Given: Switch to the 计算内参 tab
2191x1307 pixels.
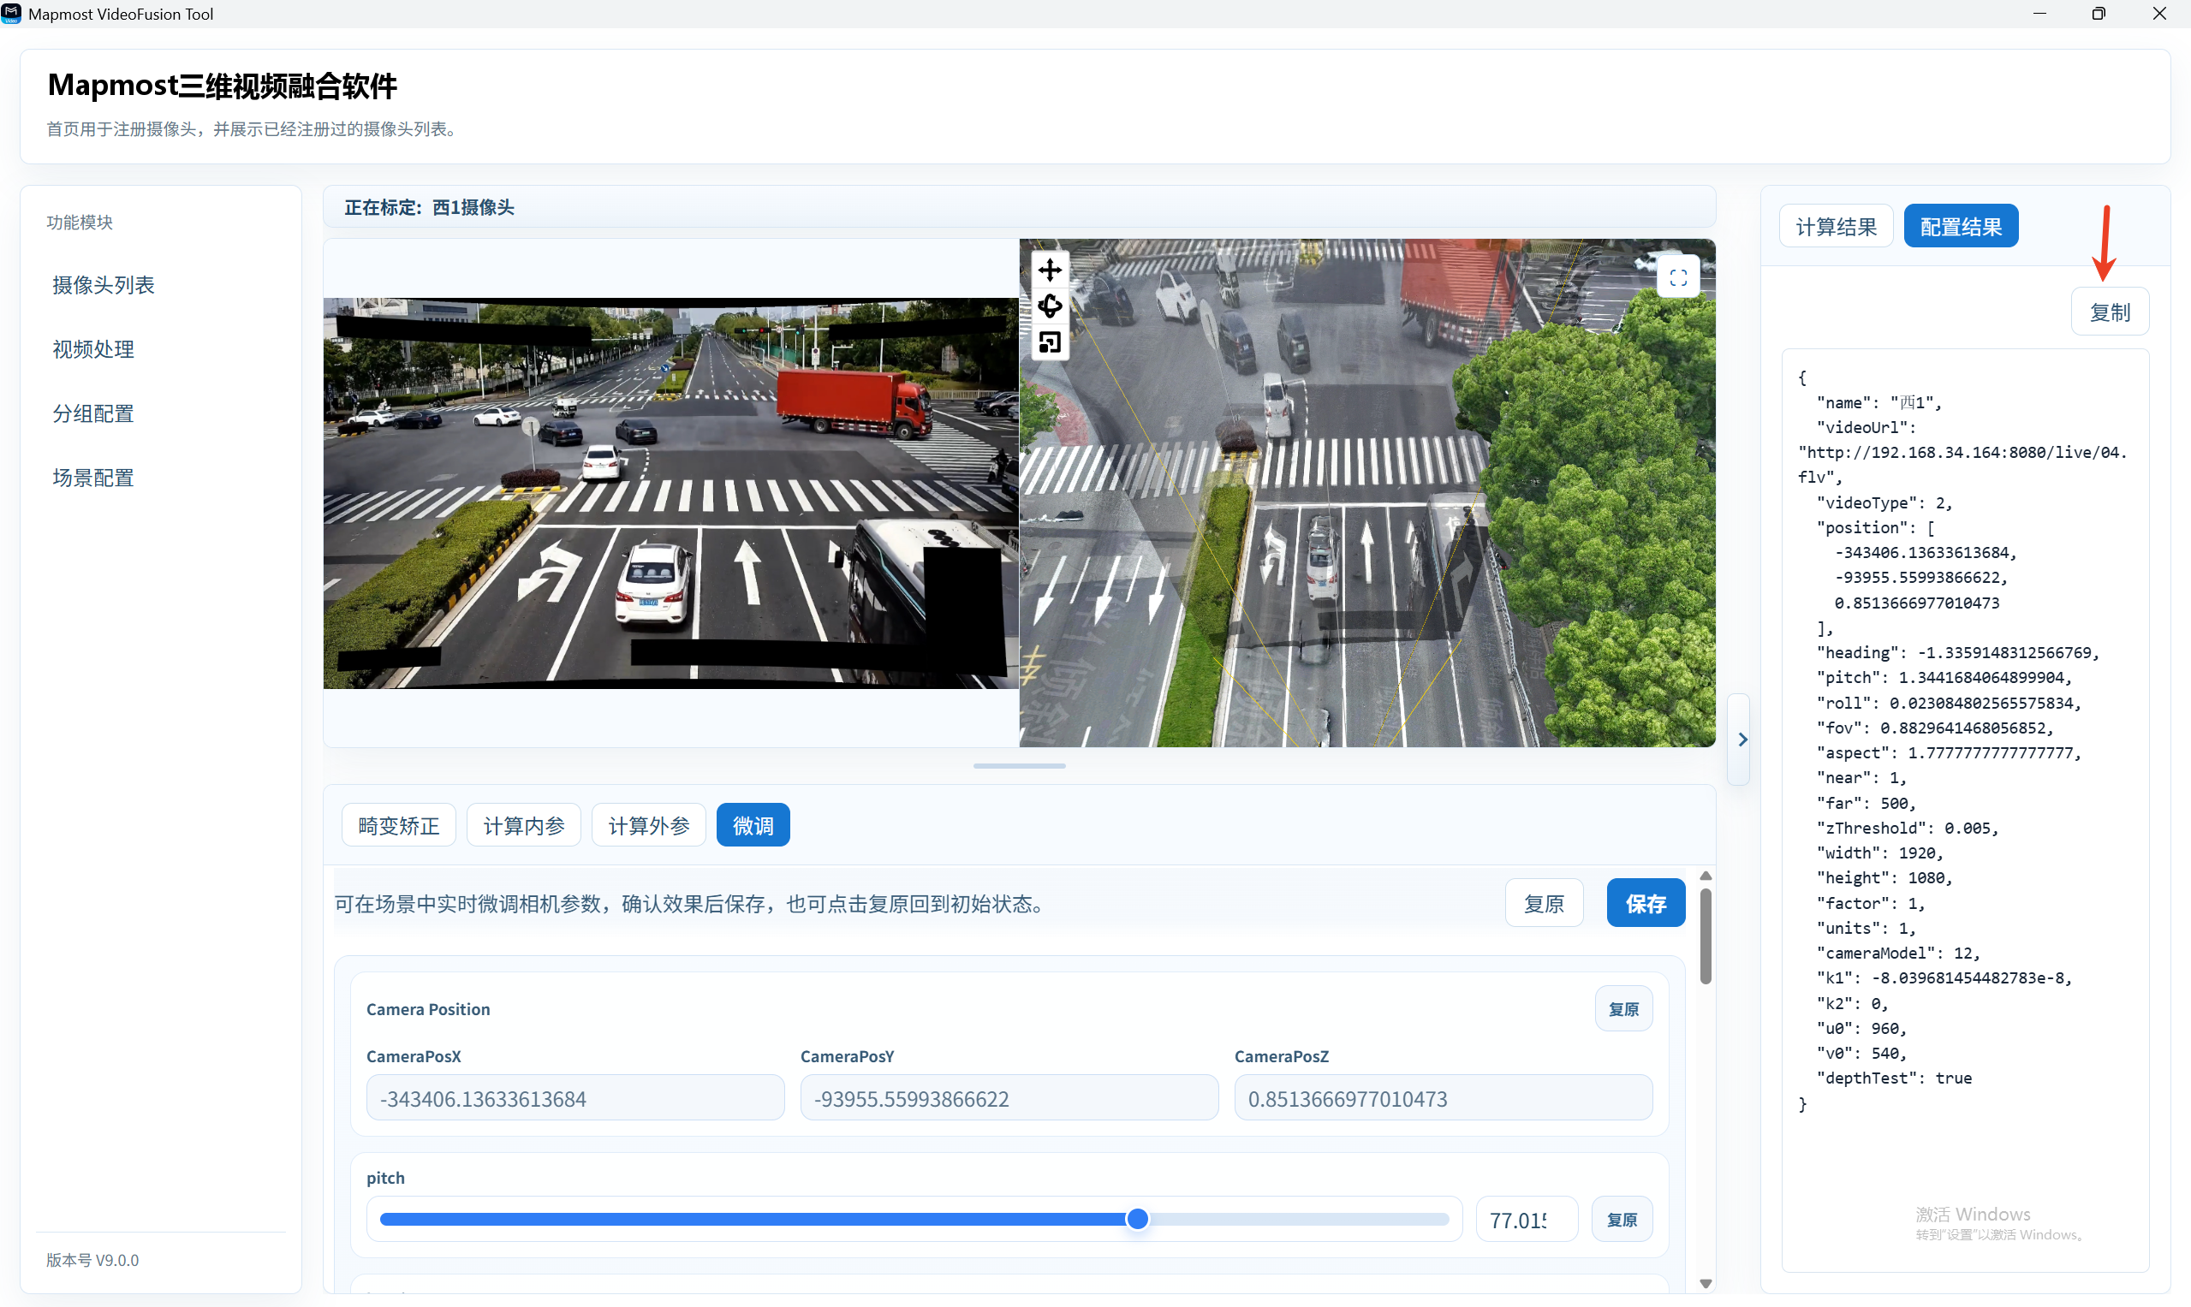Looking at the screenshot, I should [x=523, y=825].
